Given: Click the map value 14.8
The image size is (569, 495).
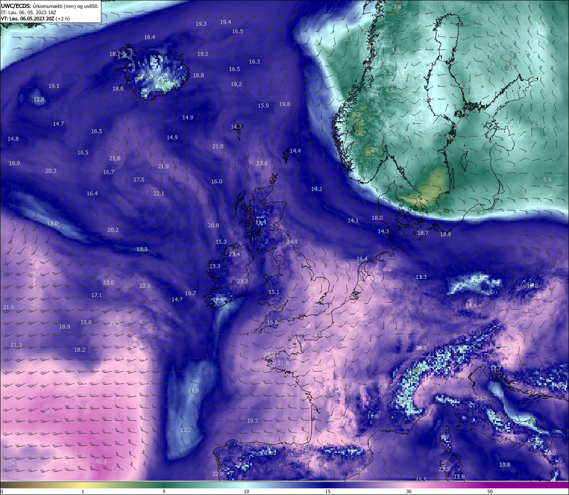Looking at the screenshot, I should coord(13,139).
